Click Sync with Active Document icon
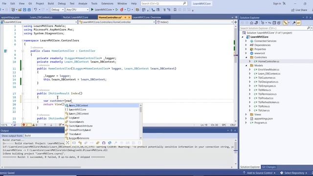 pyautogui.click(x=269, y=23)
